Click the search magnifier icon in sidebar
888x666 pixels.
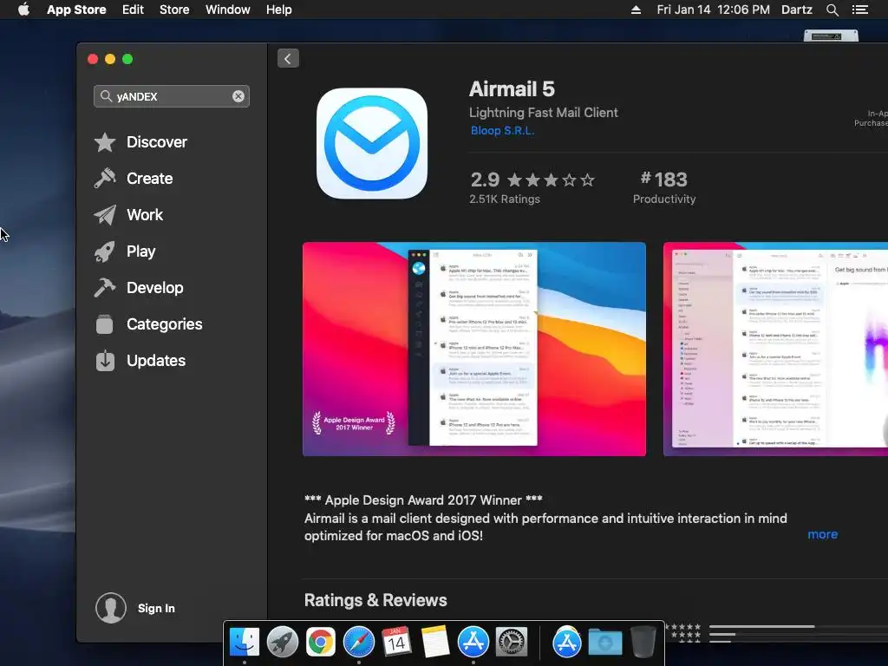[106, 96]
